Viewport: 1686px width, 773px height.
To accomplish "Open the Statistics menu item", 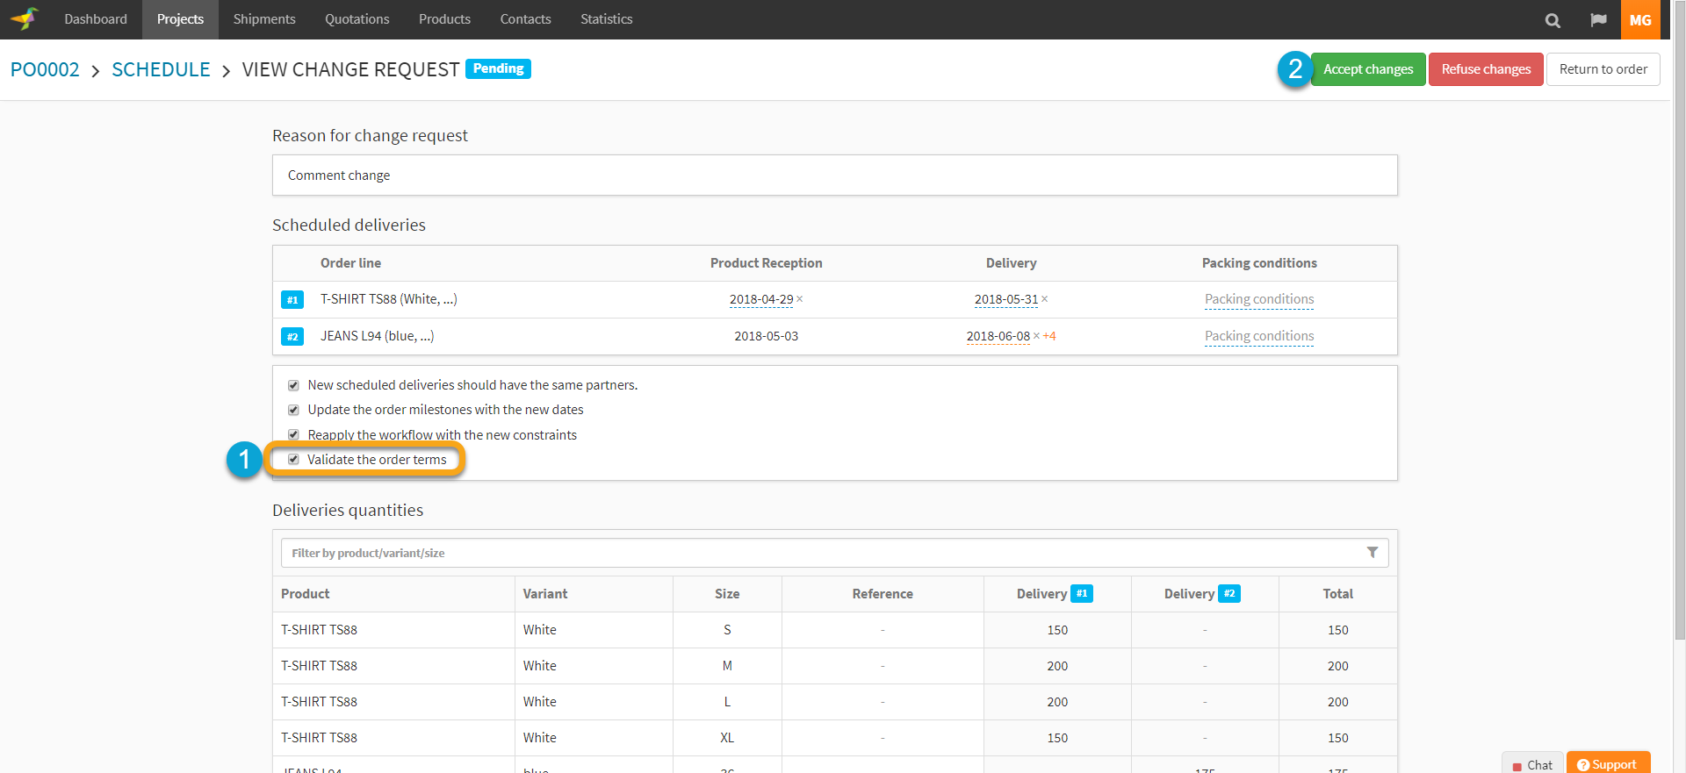I will (606, 19).
